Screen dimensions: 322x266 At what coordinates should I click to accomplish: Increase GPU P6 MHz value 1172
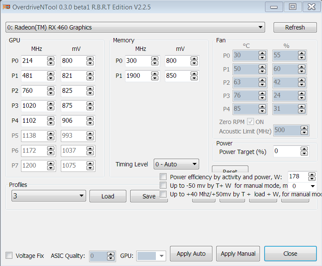[x=51, y=148]
